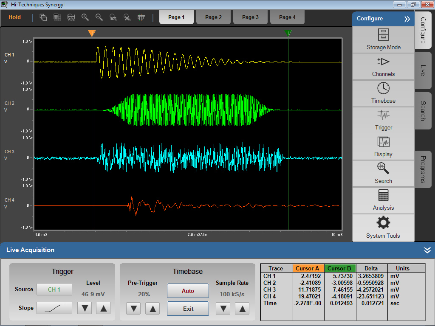Select the vertical Live side tab
435x326 pixels.
tap(423, 70)
